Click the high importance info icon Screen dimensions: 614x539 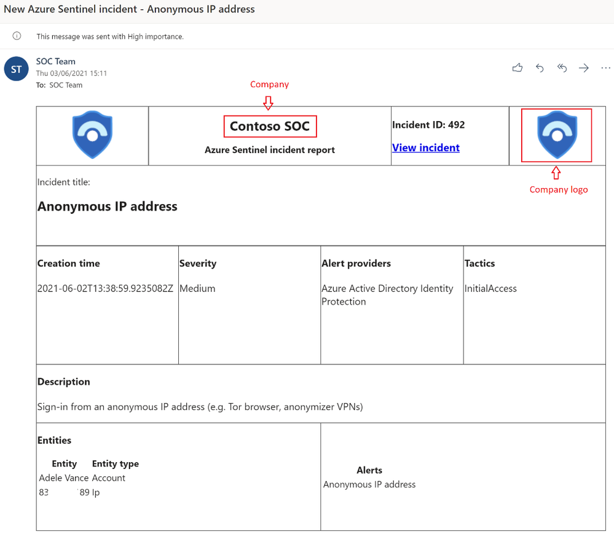(x=17, y=36)
